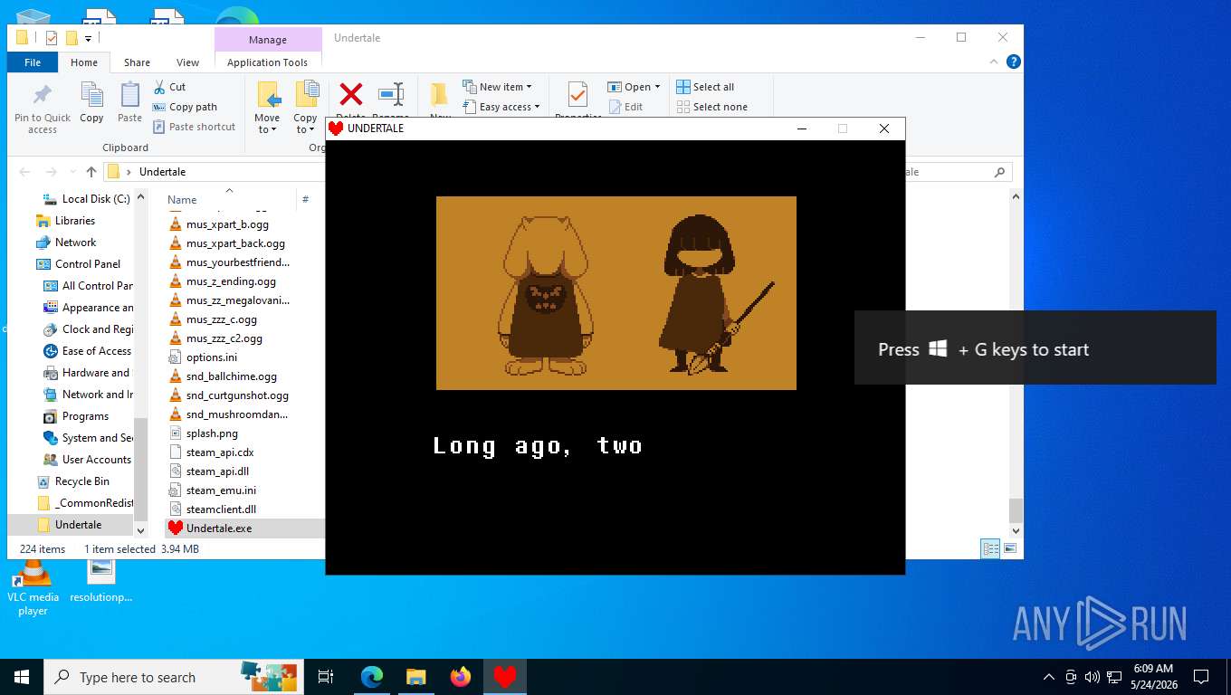Click the taskbar search box
This screenshot has height=695, width=1231.
pos(174,677)
